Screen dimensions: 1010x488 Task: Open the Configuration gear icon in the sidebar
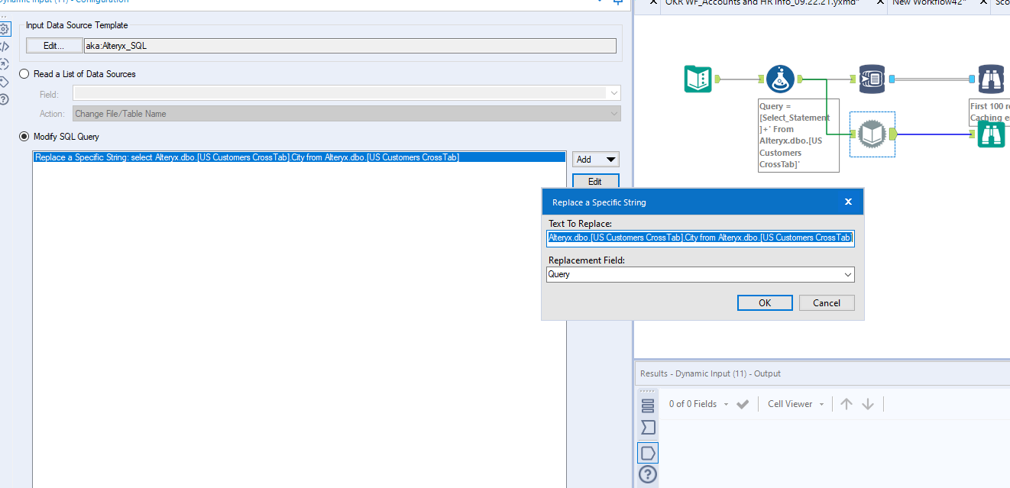pyautogui.click(x=6, y=29)
